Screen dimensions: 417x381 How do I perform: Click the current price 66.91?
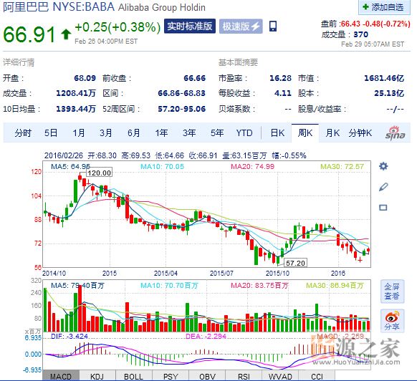point(29,34)
